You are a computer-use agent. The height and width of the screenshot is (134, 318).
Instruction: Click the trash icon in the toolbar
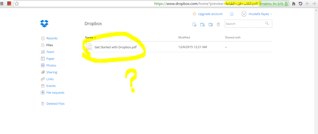pos(218,24)
